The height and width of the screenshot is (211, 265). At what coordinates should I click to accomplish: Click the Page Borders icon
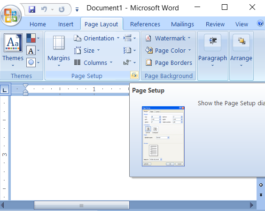click(x=149, y=63)
